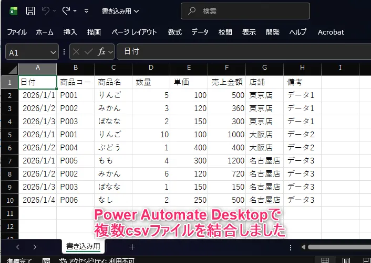Click the horizontal scrollbar thumb
Viewport: 371px width, 263px height.
(339, 247)
